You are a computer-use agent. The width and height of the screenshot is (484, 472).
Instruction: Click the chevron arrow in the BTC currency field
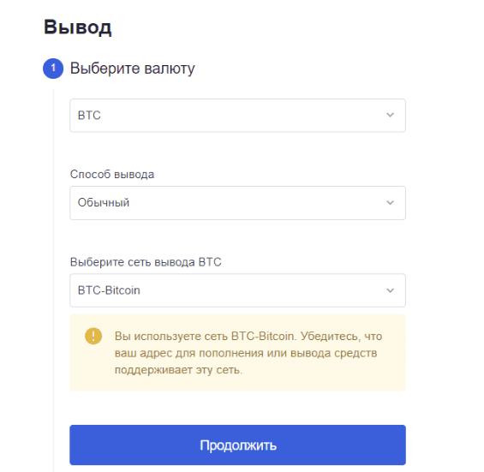390,115
